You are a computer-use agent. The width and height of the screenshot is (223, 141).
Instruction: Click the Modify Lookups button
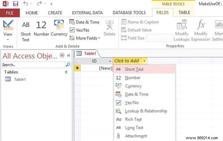181,31
